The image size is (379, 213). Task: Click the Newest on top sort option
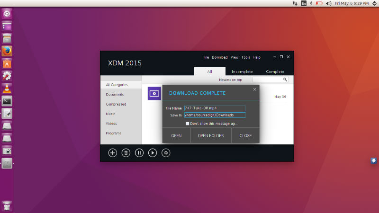(230, 80)
